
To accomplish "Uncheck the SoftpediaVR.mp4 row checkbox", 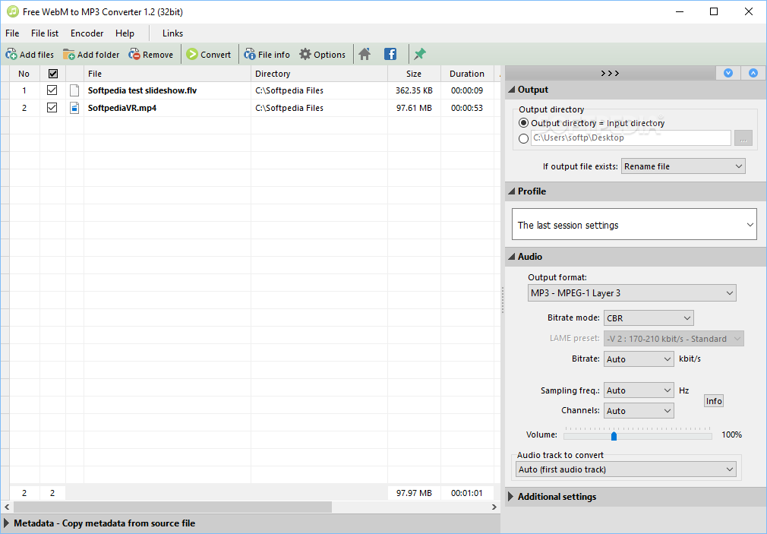I will (x=52, y=108).
